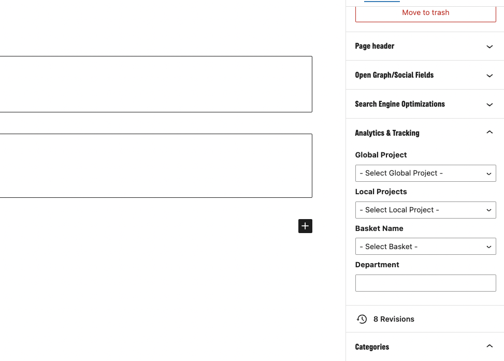
Task: Click the Revisions clock history icon
Action: click(362, 319)
